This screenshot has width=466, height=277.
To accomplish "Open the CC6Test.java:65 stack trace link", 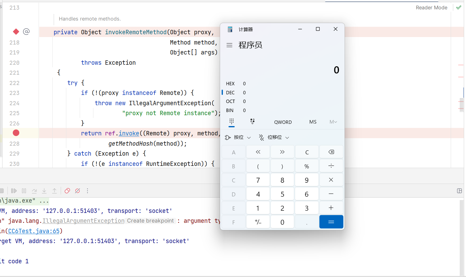I will pos(34,231).
